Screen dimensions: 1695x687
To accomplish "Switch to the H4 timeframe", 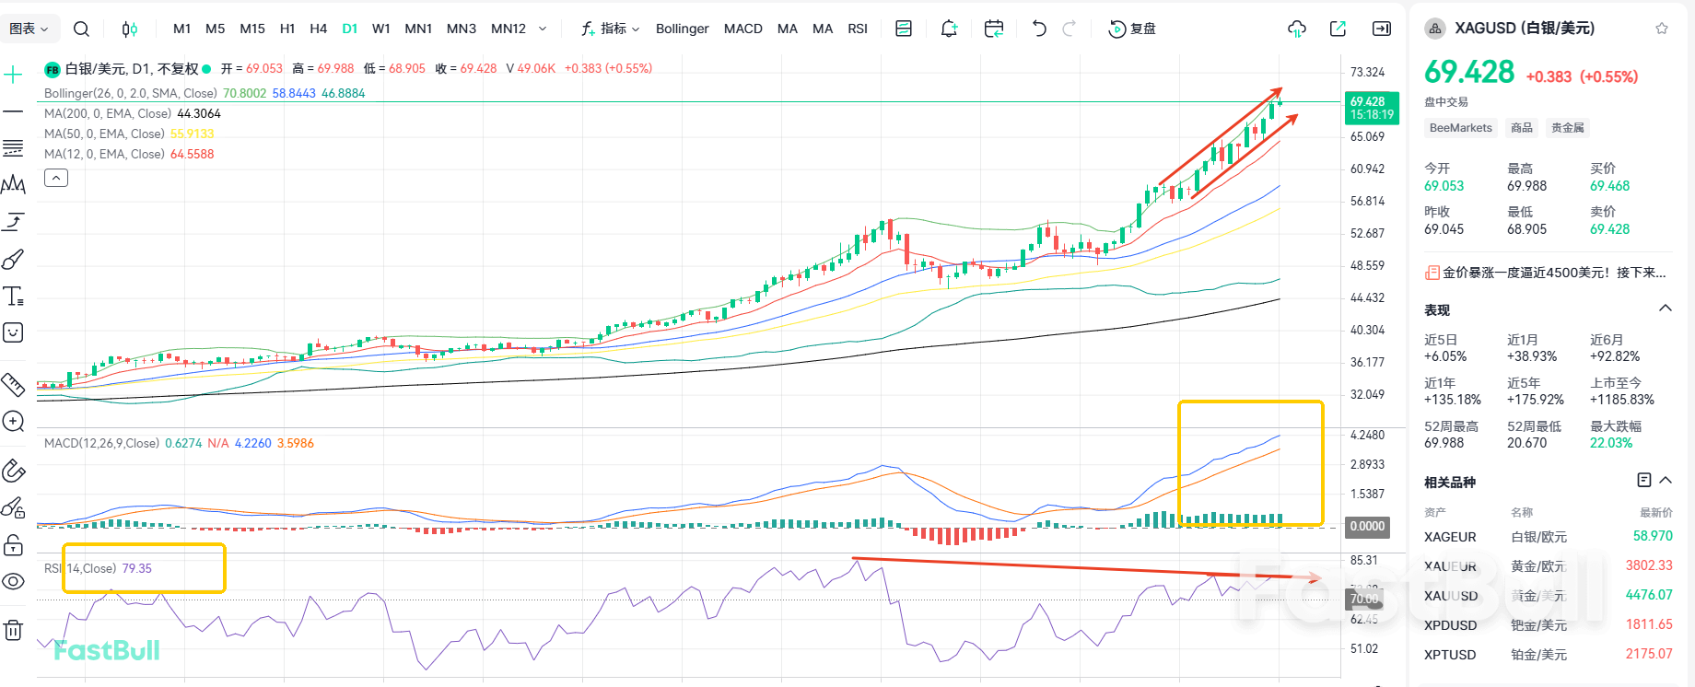I will pyautogui.click(x=318, y=29).
